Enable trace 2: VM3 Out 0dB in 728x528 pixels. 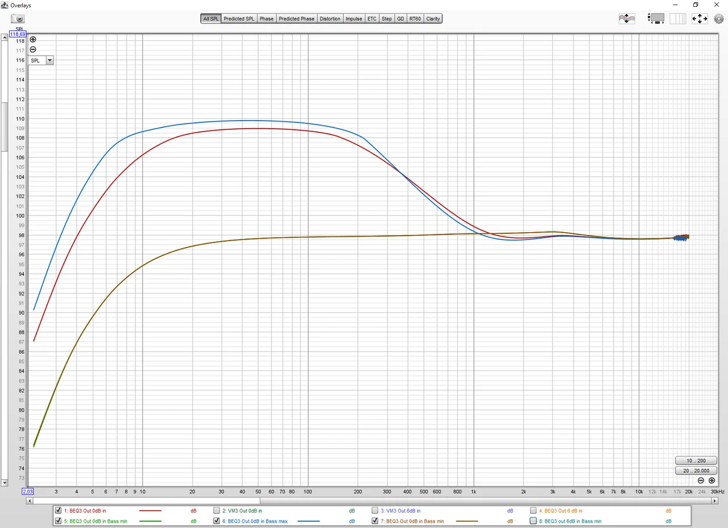click(216, 511)
